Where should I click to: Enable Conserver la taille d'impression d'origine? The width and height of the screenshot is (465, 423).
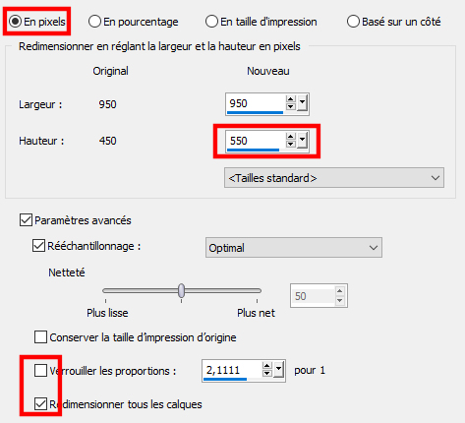click(x=40, y=337)
